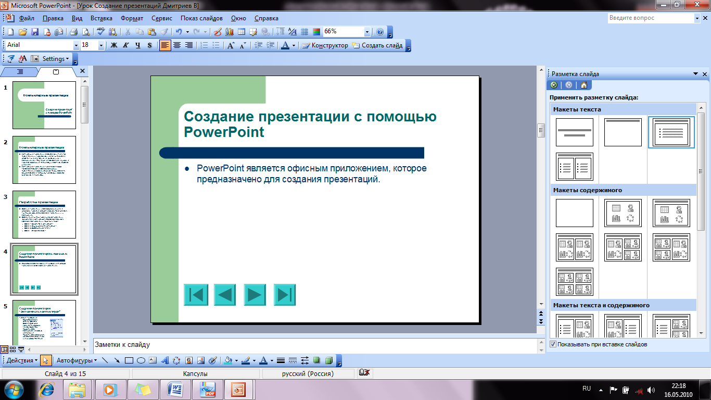Click the Font Color A in drawing toolbar
711x400 pixels.
click(x=264, y=360)
